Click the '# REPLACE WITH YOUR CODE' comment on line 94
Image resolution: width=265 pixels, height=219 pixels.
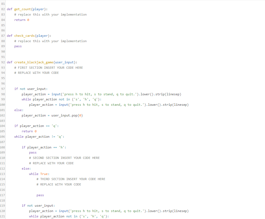36,73
